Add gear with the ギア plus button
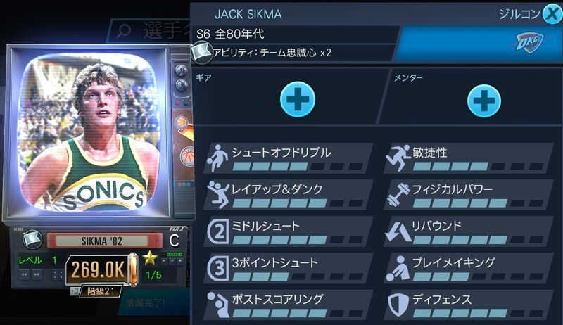Image resolution: width=563 pixels, height=325 pixels. click(x=298, y=99)
